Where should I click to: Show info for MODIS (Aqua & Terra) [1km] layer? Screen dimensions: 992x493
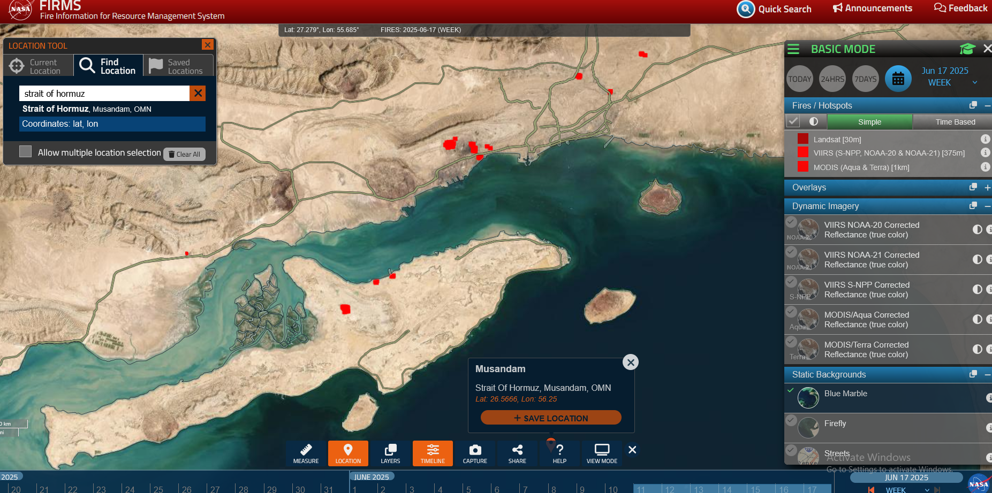tap(985, 167)
